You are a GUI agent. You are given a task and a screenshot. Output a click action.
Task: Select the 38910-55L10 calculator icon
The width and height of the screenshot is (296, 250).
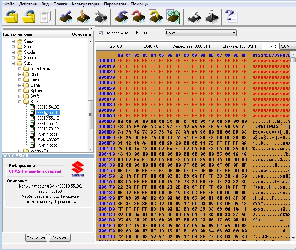click(32, 118)
